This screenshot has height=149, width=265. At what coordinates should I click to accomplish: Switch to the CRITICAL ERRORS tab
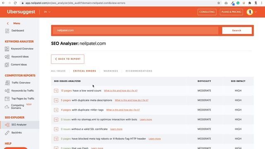[84, 71]
